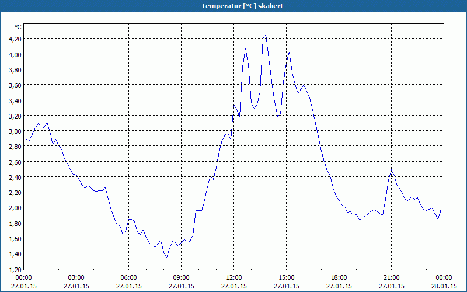The height and width of the screenshot is (292, 467).
Task: Pick the 3,40 y-axis label
Action: [15, 100]
